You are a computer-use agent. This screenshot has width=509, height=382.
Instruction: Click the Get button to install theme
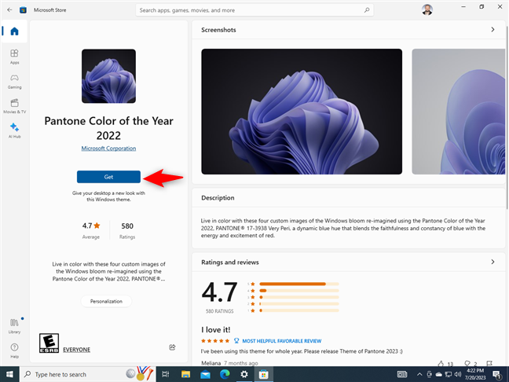[108, 177]
